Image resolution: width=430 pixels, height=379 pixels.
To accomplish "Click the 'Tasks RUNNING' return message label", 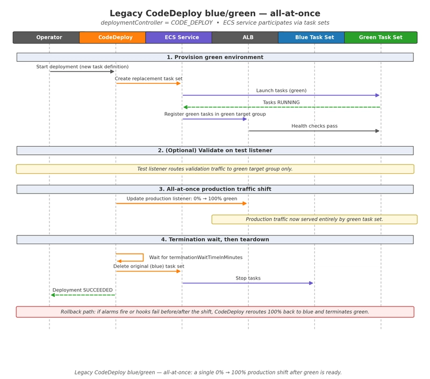I will coord(281,102).
